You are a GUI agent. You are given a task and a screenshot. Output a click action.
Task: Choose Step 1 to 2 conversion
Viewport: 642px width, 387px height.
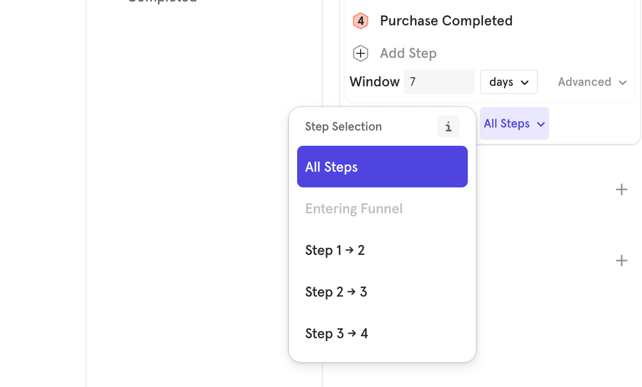(x=335, y=250)
